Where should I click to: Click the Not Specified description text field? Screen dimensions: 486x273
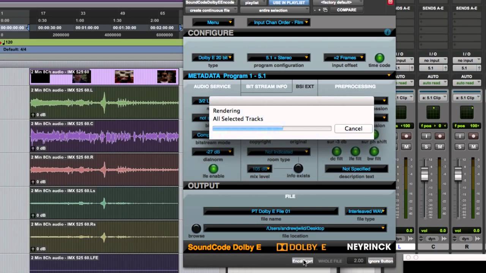click(356, 169)
